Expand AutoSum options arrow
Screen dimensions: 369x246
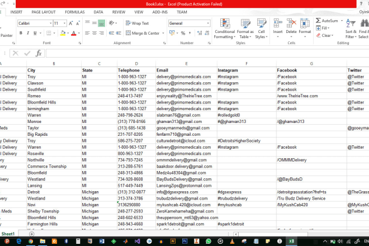point(342,21)
